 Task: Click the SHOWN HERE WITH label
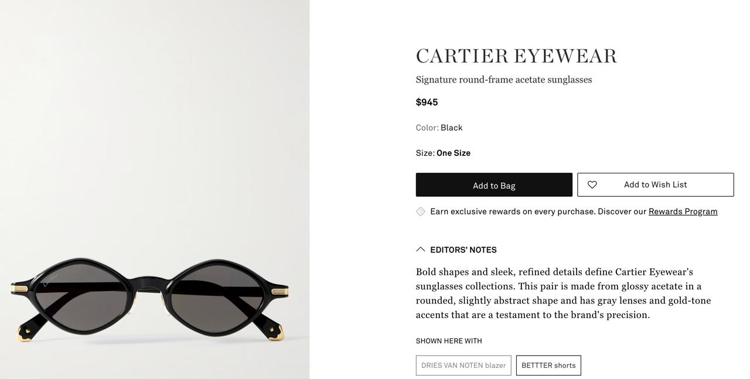449,341
